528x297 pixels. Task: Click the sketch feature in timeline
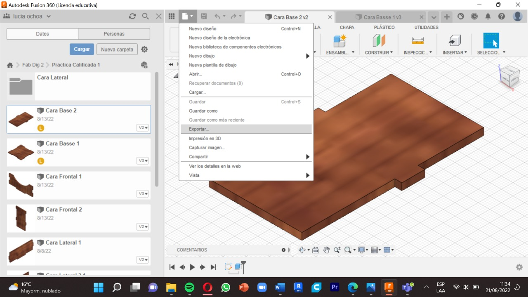pyautogui.click(x=228, y=267)
